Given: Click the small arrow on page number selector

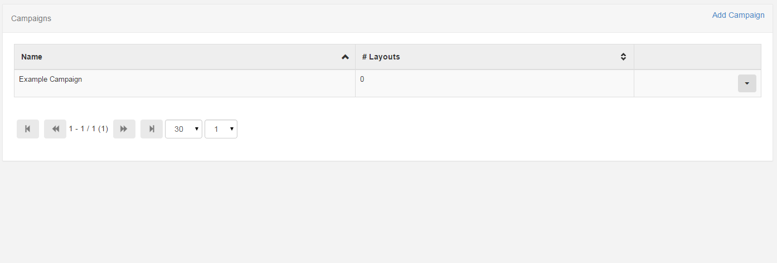Looking at the screenshot, I should [x=231, y=129].
